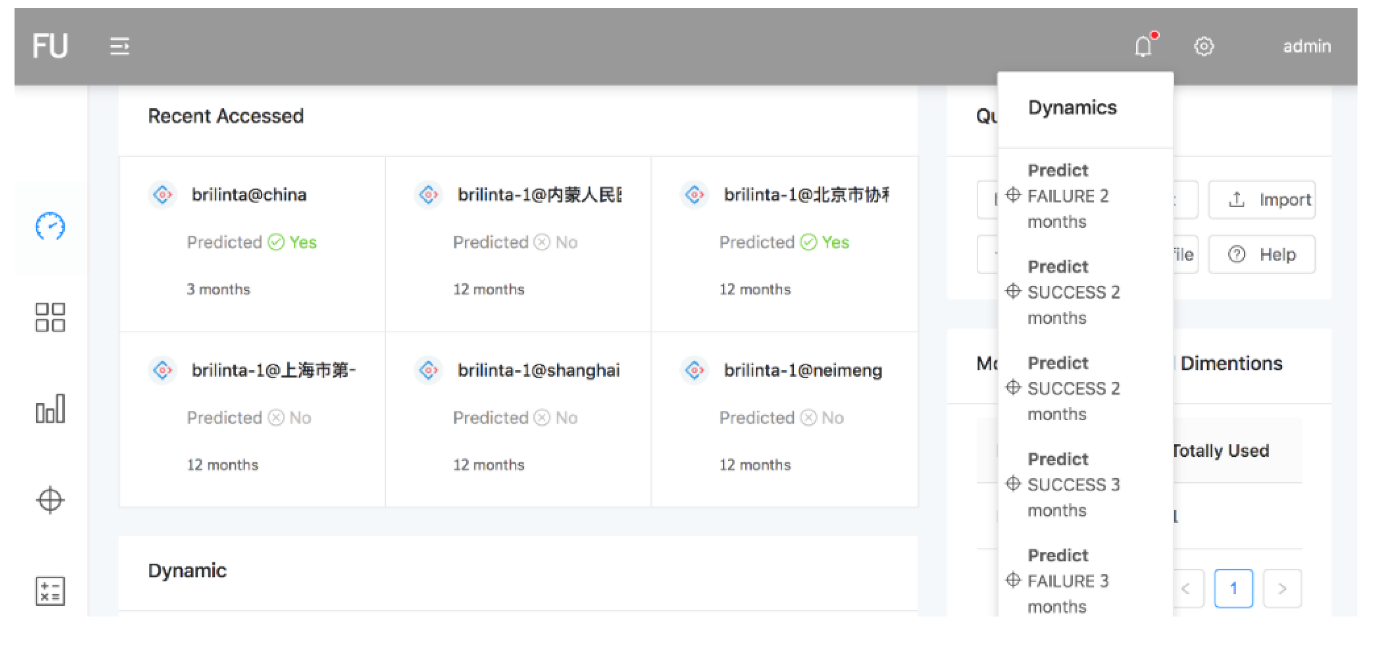Go to previous page arrow
The width and height of the screenshot is (1374, 647).
pos(1186,588)
